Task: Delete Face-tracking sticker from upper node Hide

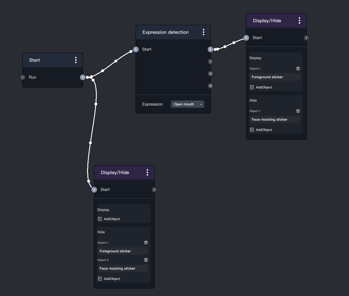Action: [298, 111]
